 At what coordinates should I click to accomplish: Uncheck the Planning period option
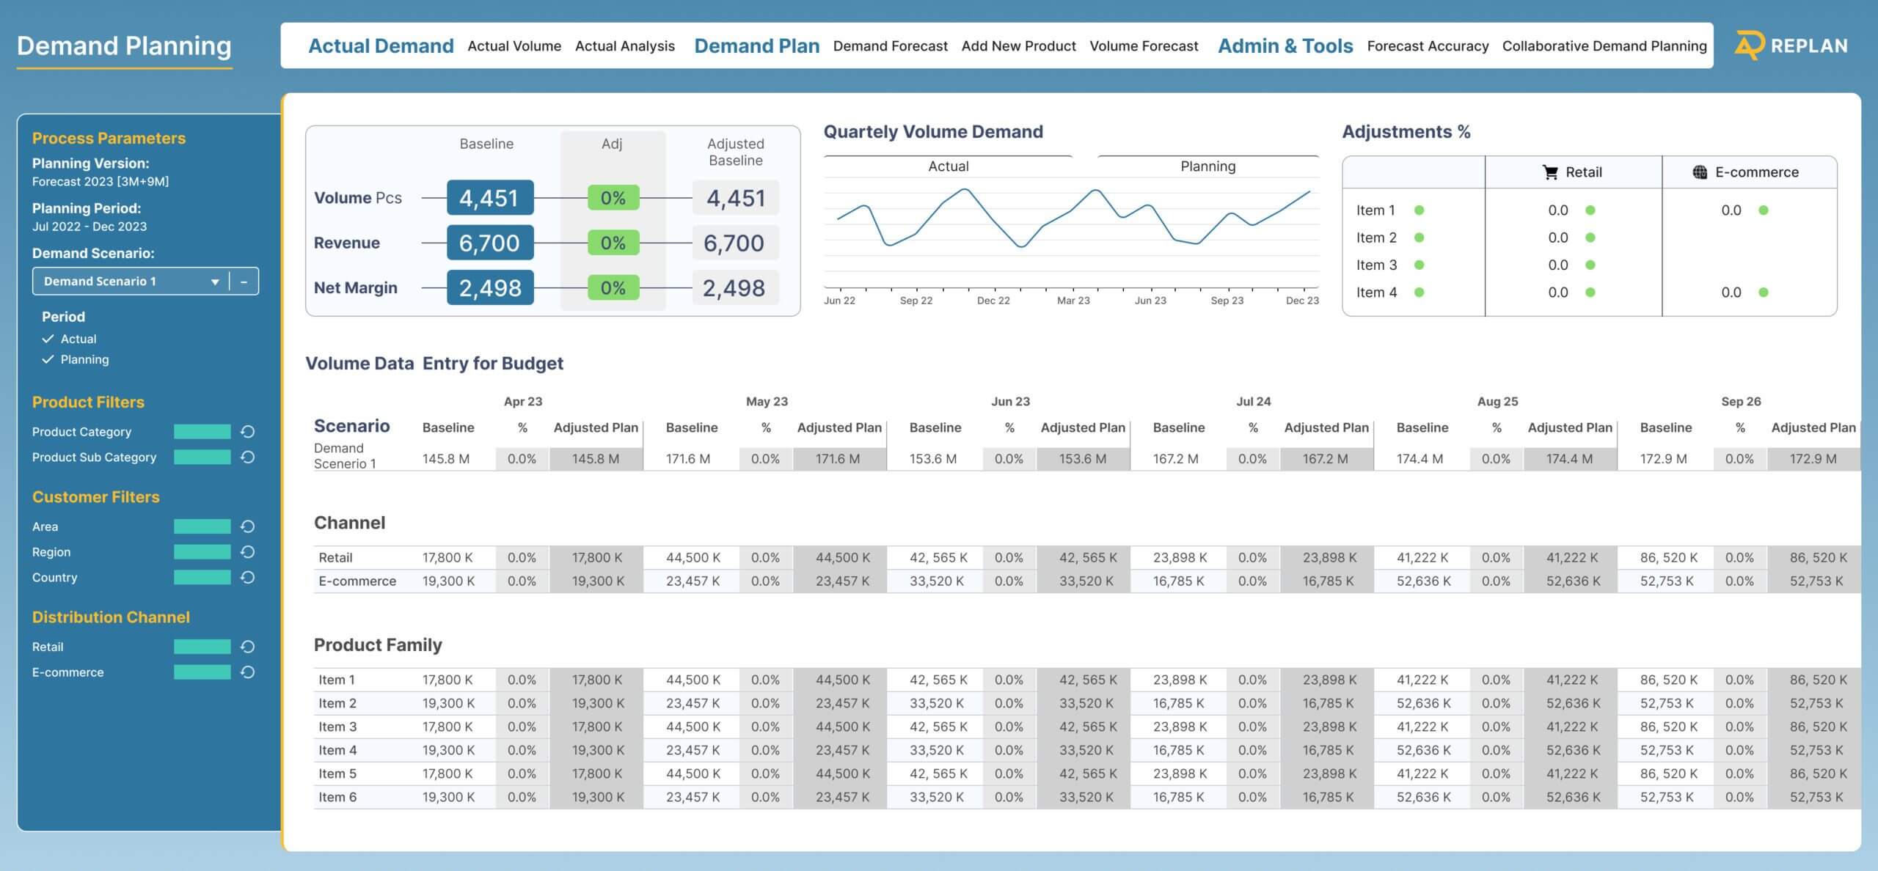pyautogui.click(x=48, y=359)
